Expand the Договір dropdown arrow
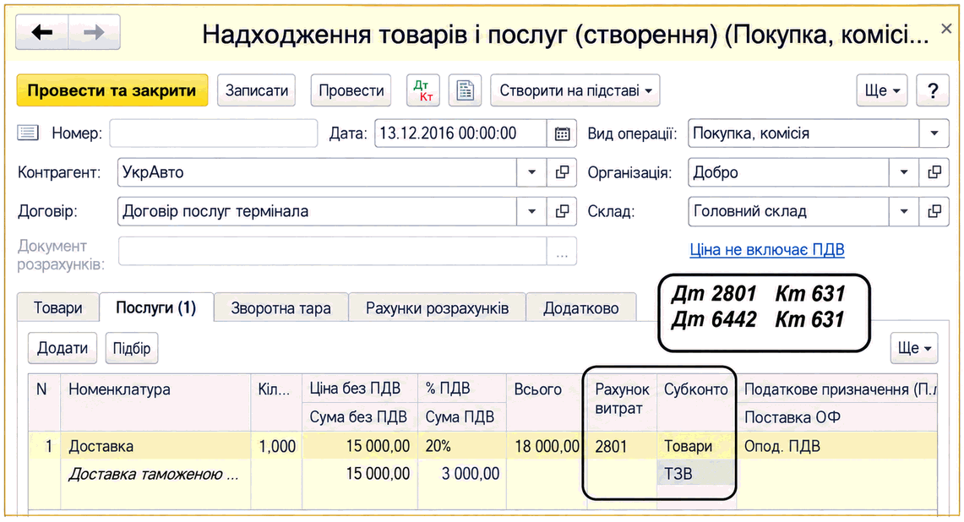Image resolution: width=964 pixels, height=522 pixels. click(531, 211)
